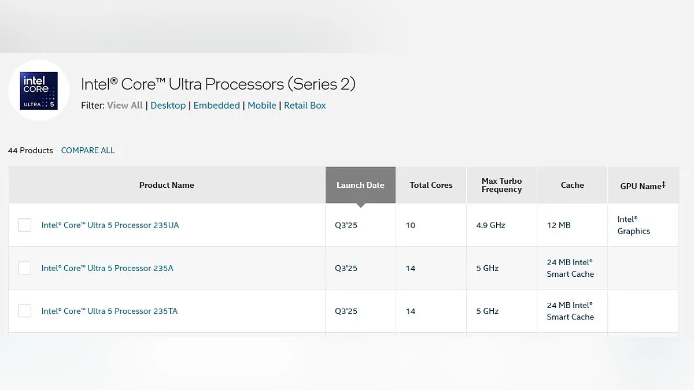Filter products by Desktop

pos(168,105)
